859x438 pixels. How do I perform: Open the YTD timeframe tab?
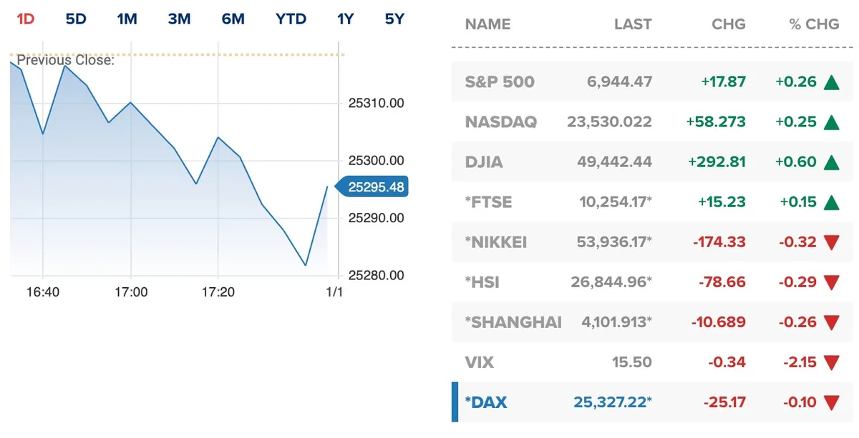point(291,19)
